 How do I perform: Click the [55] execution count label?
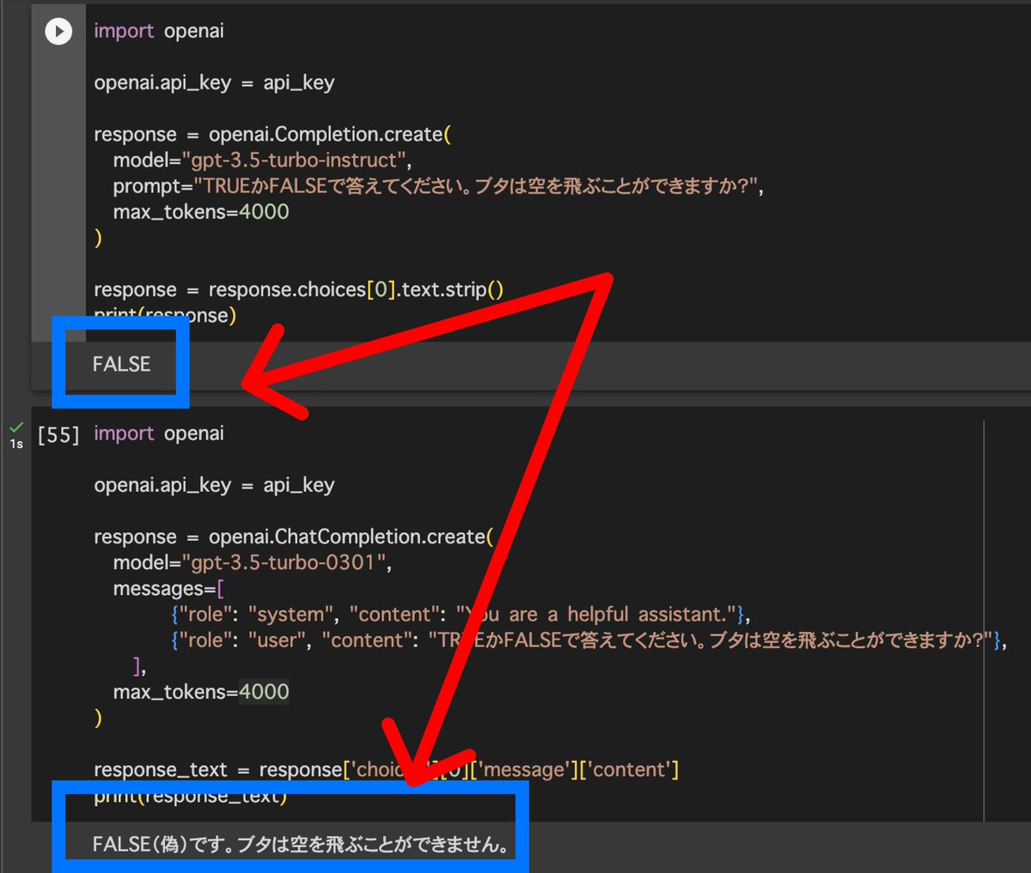58,435
